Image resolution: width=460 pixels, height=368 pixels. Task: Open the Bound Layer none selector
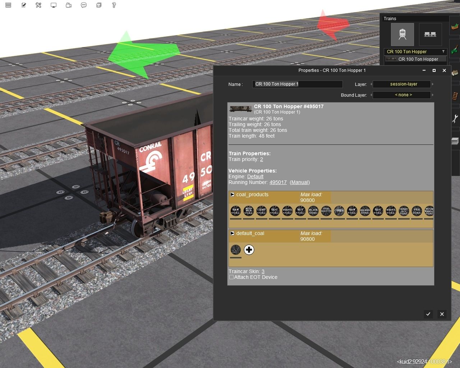click(x=402, y=95)
